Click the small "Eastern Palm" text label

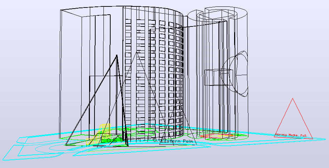[x=177, y=141]
